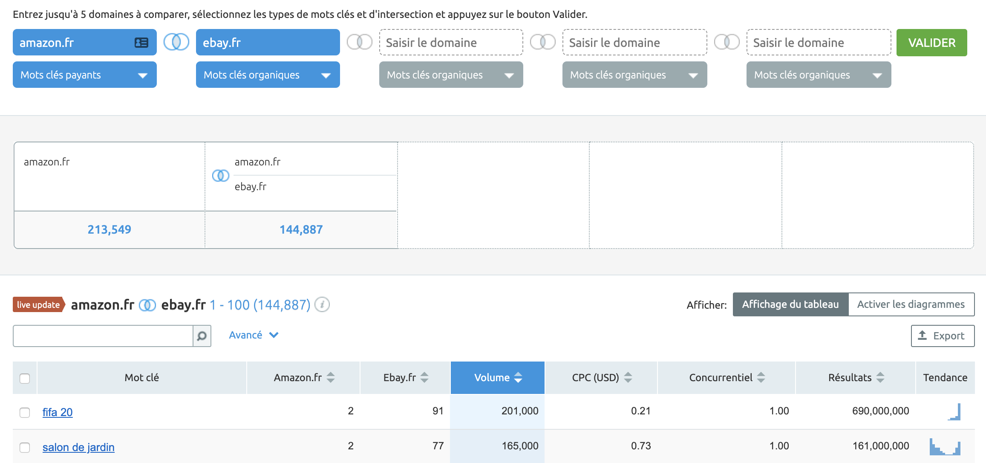Image resolution: width=986 pixels, height=463 pixels.
Task: Sort by Amazon.fr column arrows
Action: pyautogui.click(x=331, y=377)
